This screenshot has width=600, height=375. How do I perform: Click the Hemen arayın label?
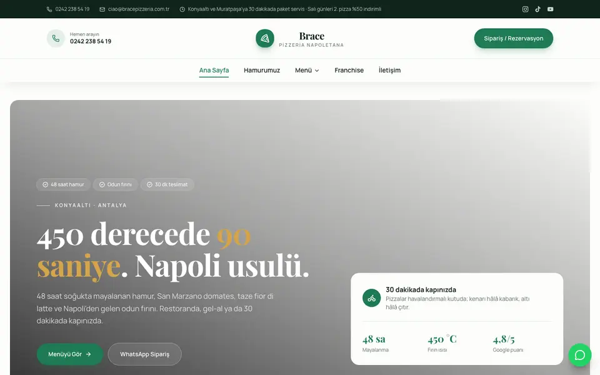click(x=84, y=34)
